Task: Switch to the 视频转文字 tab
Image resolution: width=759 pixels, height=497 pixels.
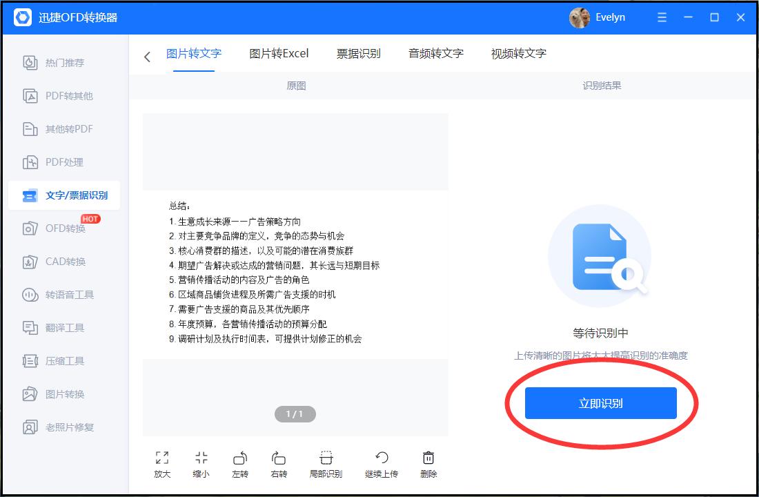Action: [516, 53]
